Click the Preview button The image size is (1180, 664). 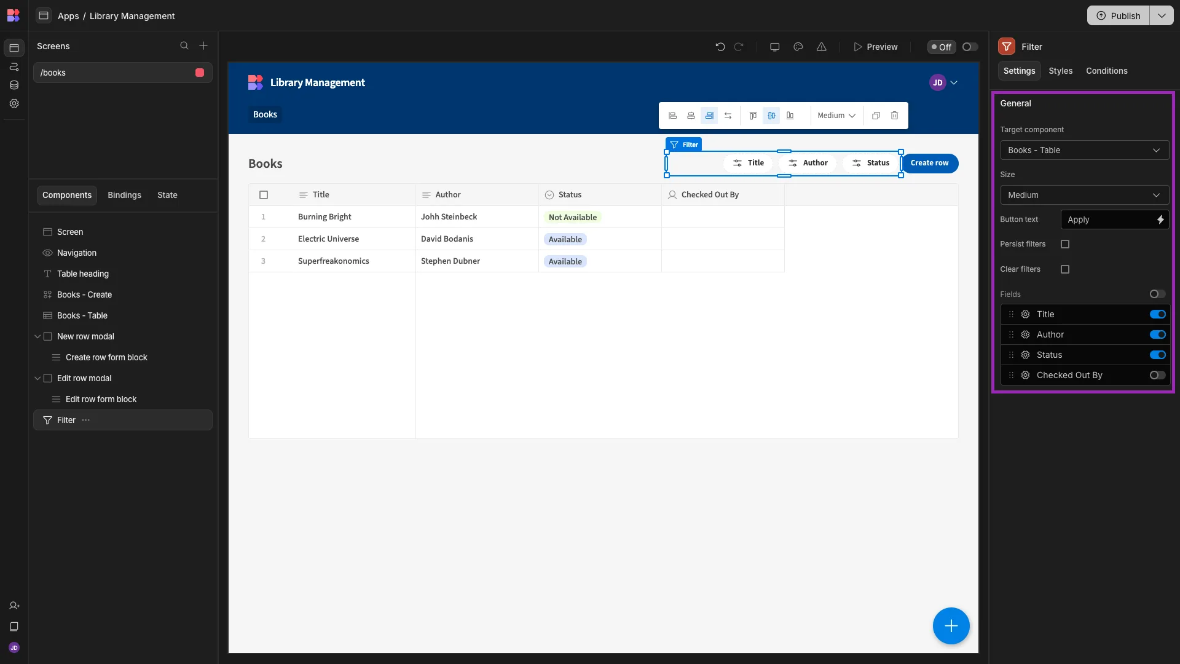click(x=875, y=47)
